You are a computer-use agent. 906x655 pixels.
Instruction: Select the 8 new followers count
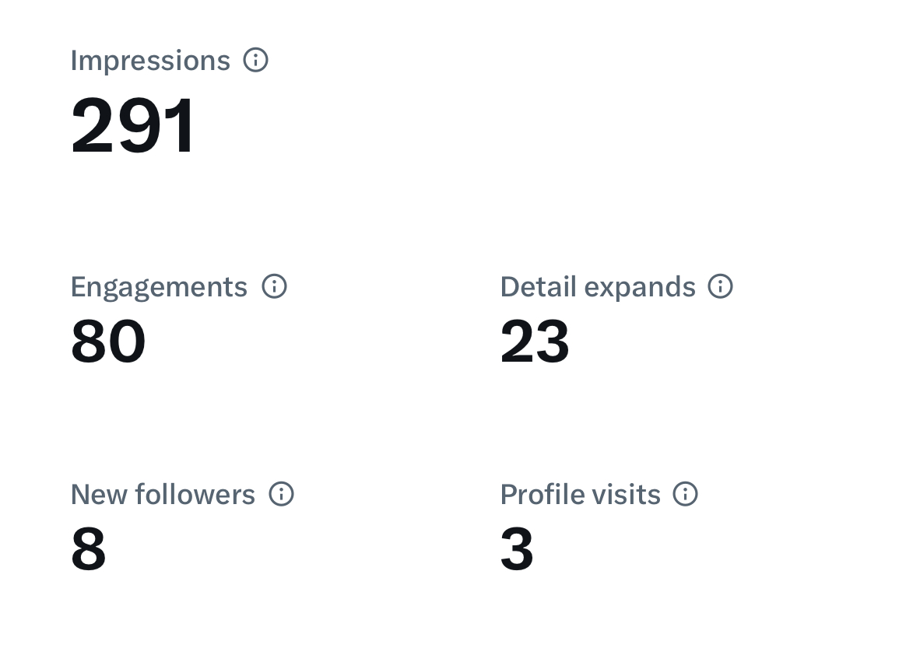point(89,548)
